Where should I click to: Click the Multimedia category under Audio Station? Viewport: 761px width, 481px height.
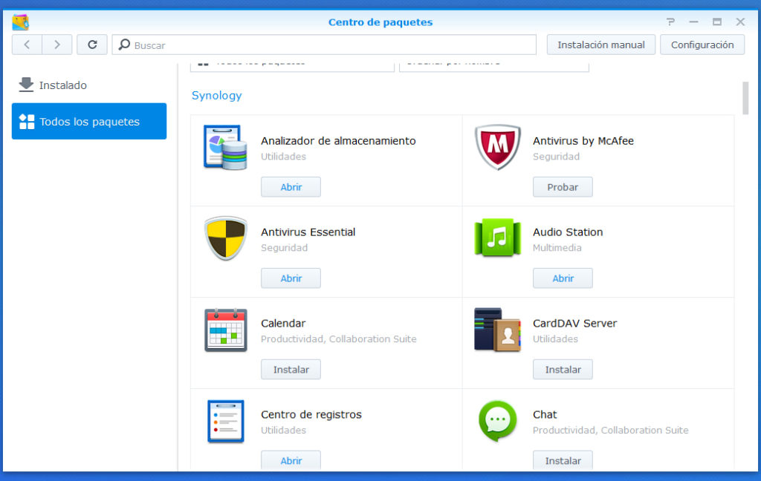click(557, 248)
